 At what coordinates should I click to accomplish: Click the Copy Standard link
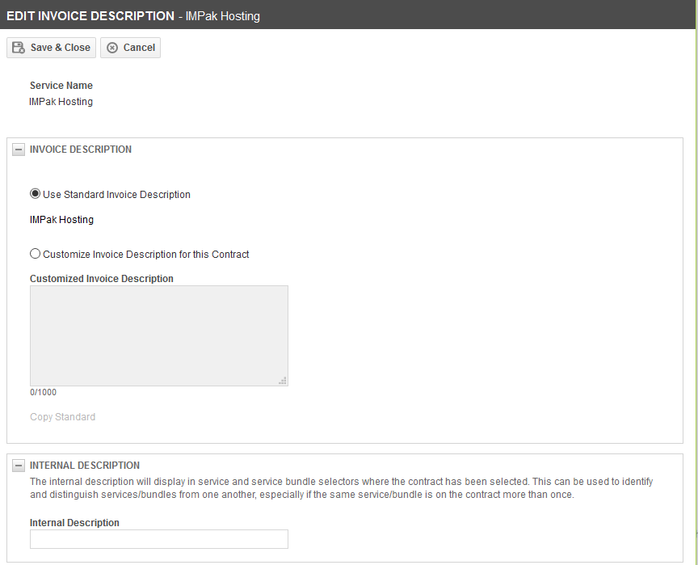tap(63, 417)
